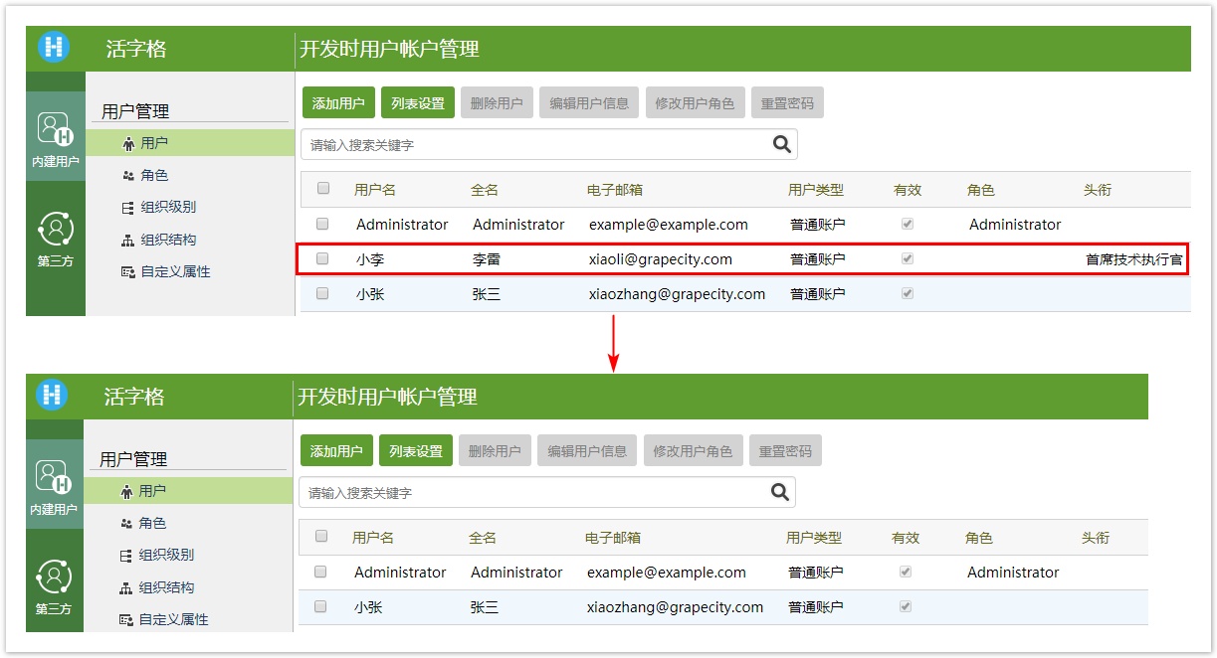Select 角色 in the upper panel's 用户管理 menu
This screenshot has height=658, width=1217.
[154, 175]
